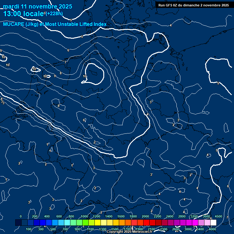
Task: Click the legend value '0'
Action: [x=21, y=216]
